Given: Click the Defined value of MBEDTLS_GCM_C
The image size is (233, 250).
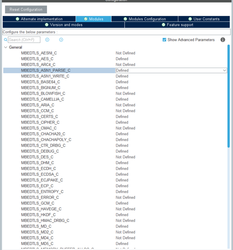Looking at the screenshot, I should point(122,203).
